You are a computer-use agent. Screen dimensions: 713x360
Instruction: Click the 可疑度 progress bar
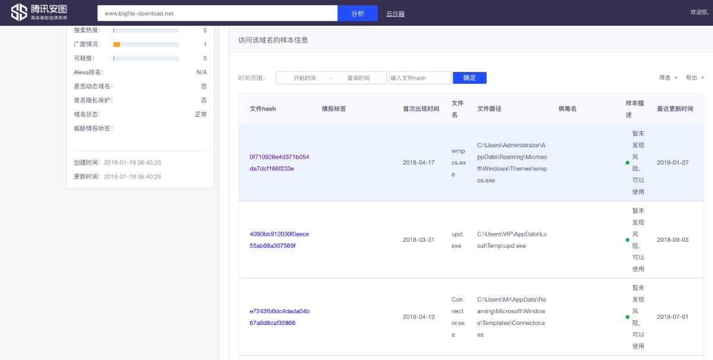point(146,58)
